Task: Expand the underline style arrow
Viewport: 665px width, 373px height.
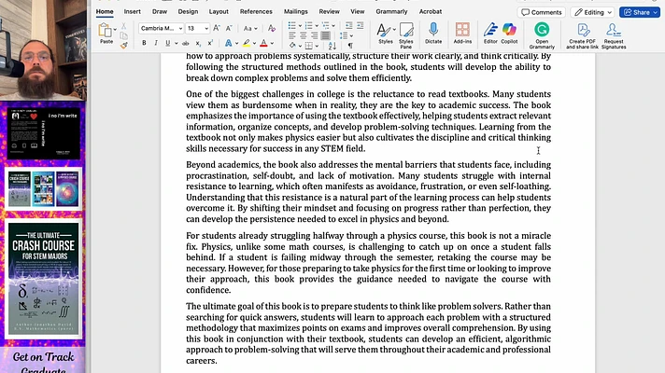Action: 176,43
